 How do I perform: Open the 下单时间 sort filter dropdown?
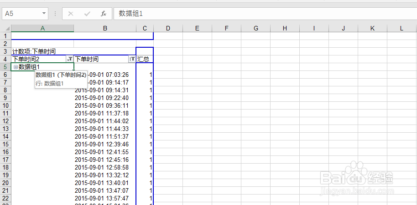pos(132,59)
